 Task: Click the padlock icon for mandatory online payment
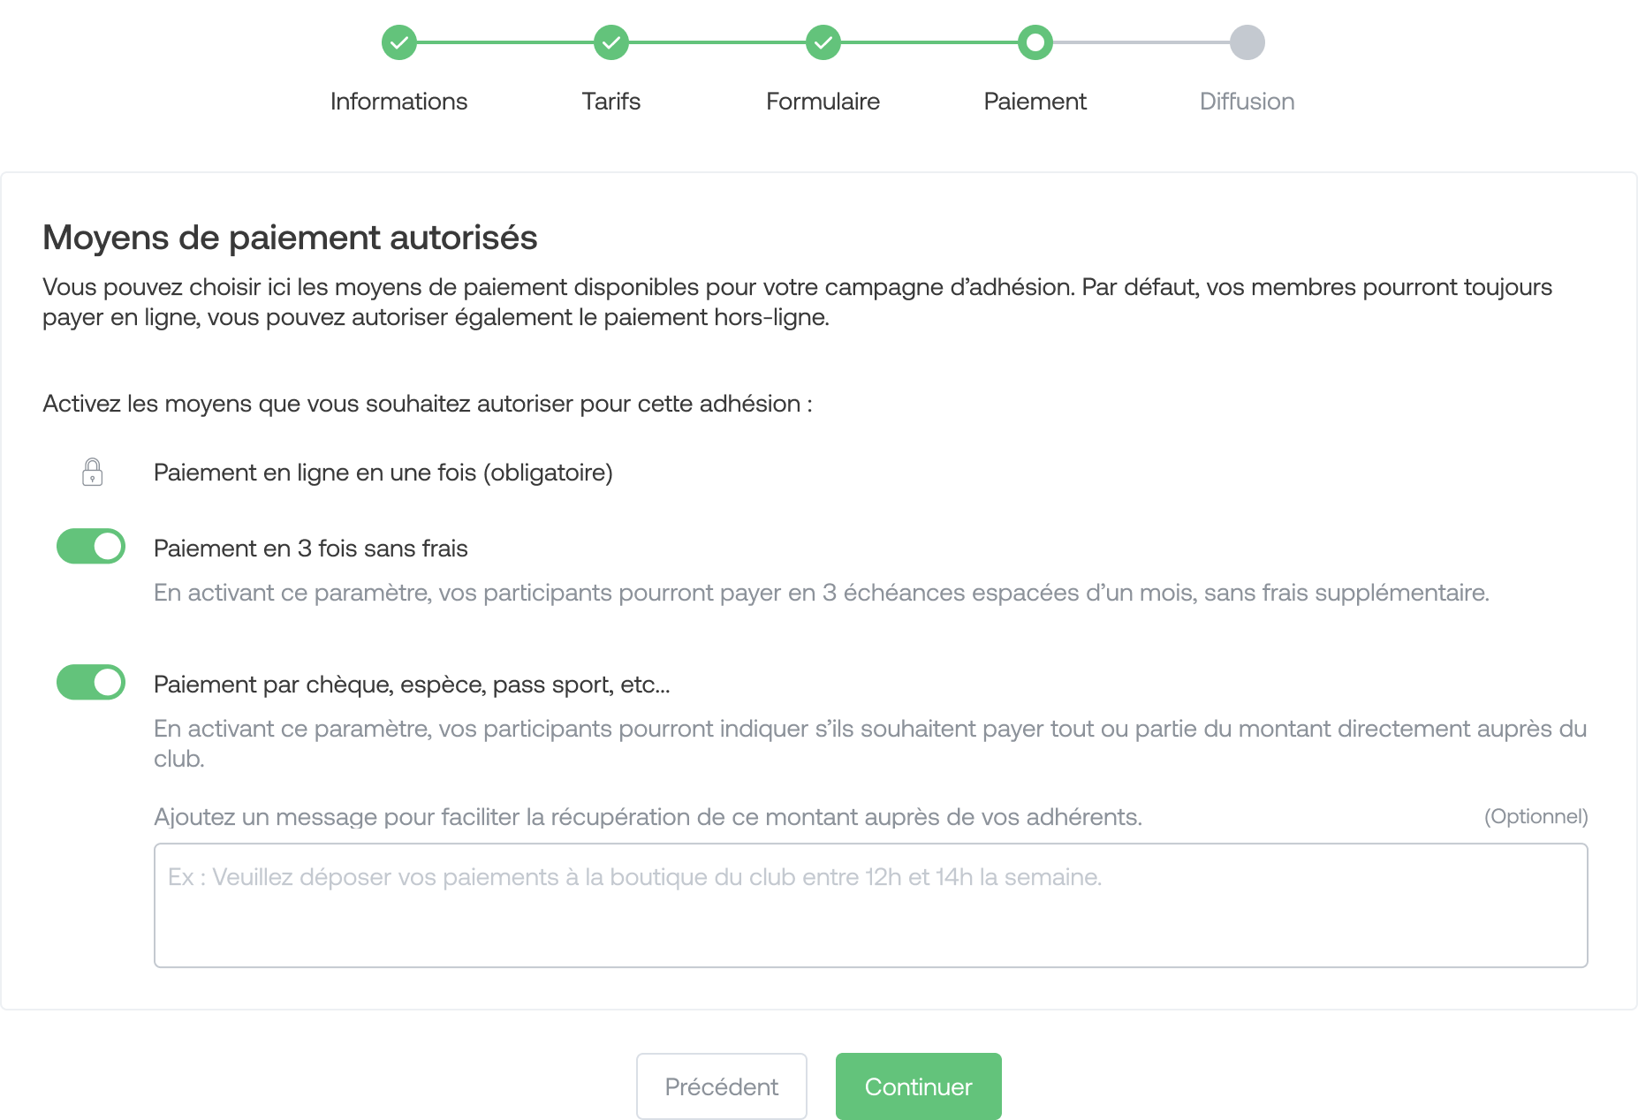pos(92,473)
